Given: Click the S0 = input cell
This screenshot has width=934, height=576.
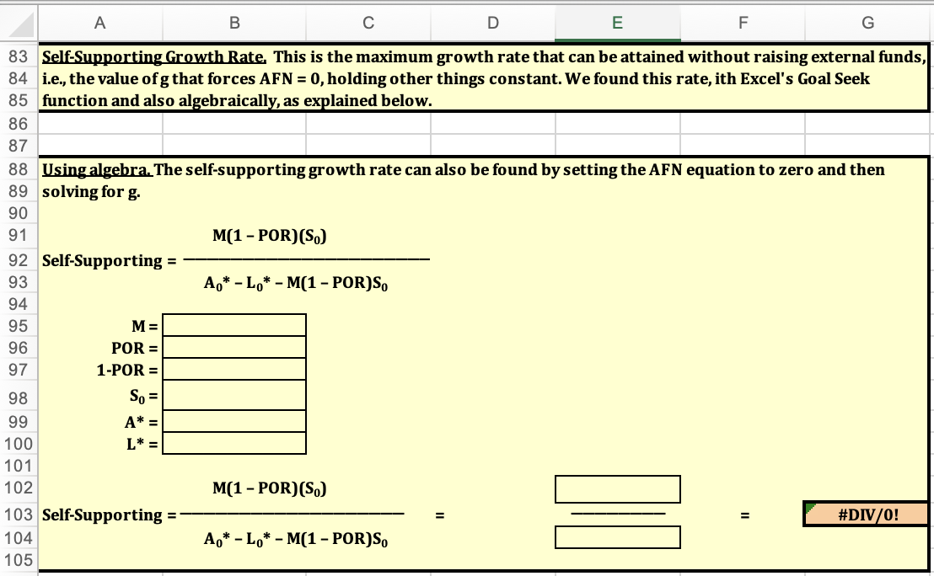Looking at the screenshot, I should click(234, 396).
